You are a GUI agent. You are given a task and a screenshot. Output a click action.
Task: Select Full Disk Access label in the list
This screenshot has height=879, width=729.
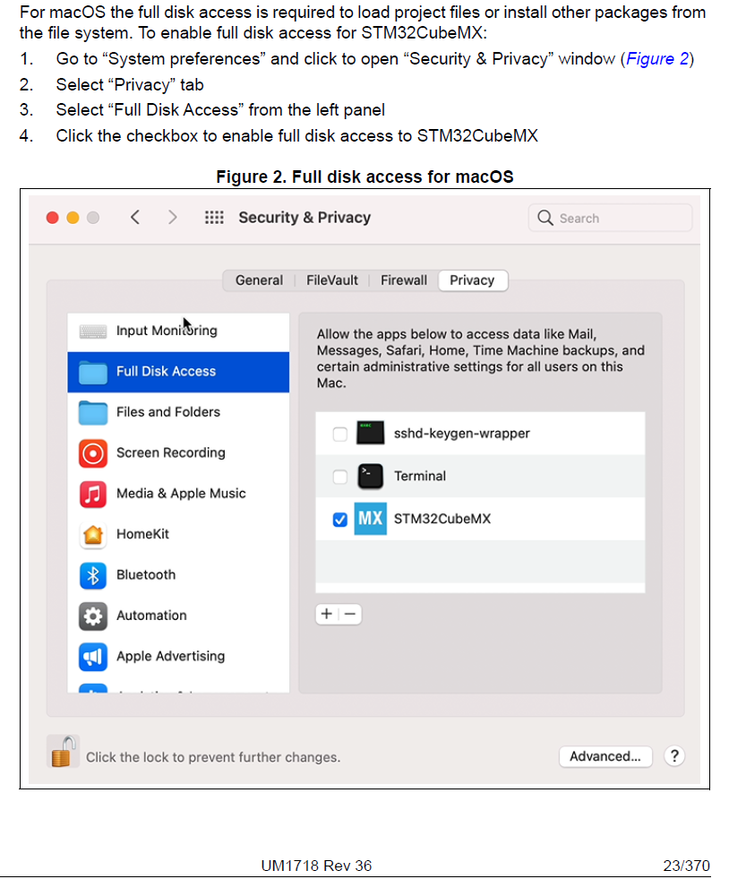coord(166,371)
